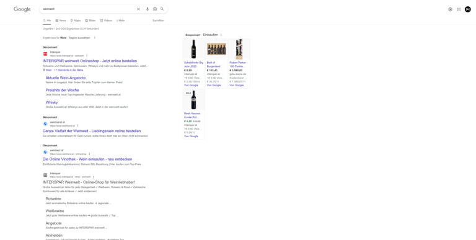Image resolution: width=476 pixels, height=240 pixels.
Task: Switch to the Maps tab
Action: [76, 20]
